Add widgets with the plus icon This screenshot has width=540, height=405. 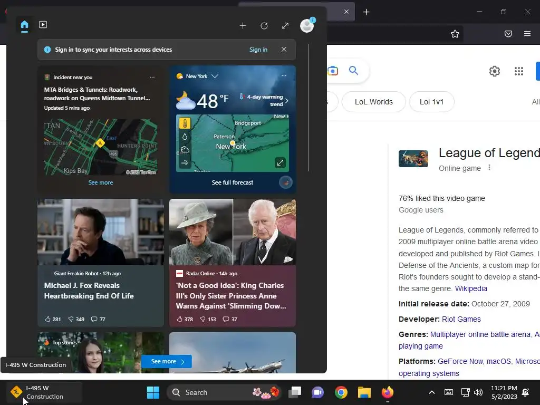tap(243, 26)
